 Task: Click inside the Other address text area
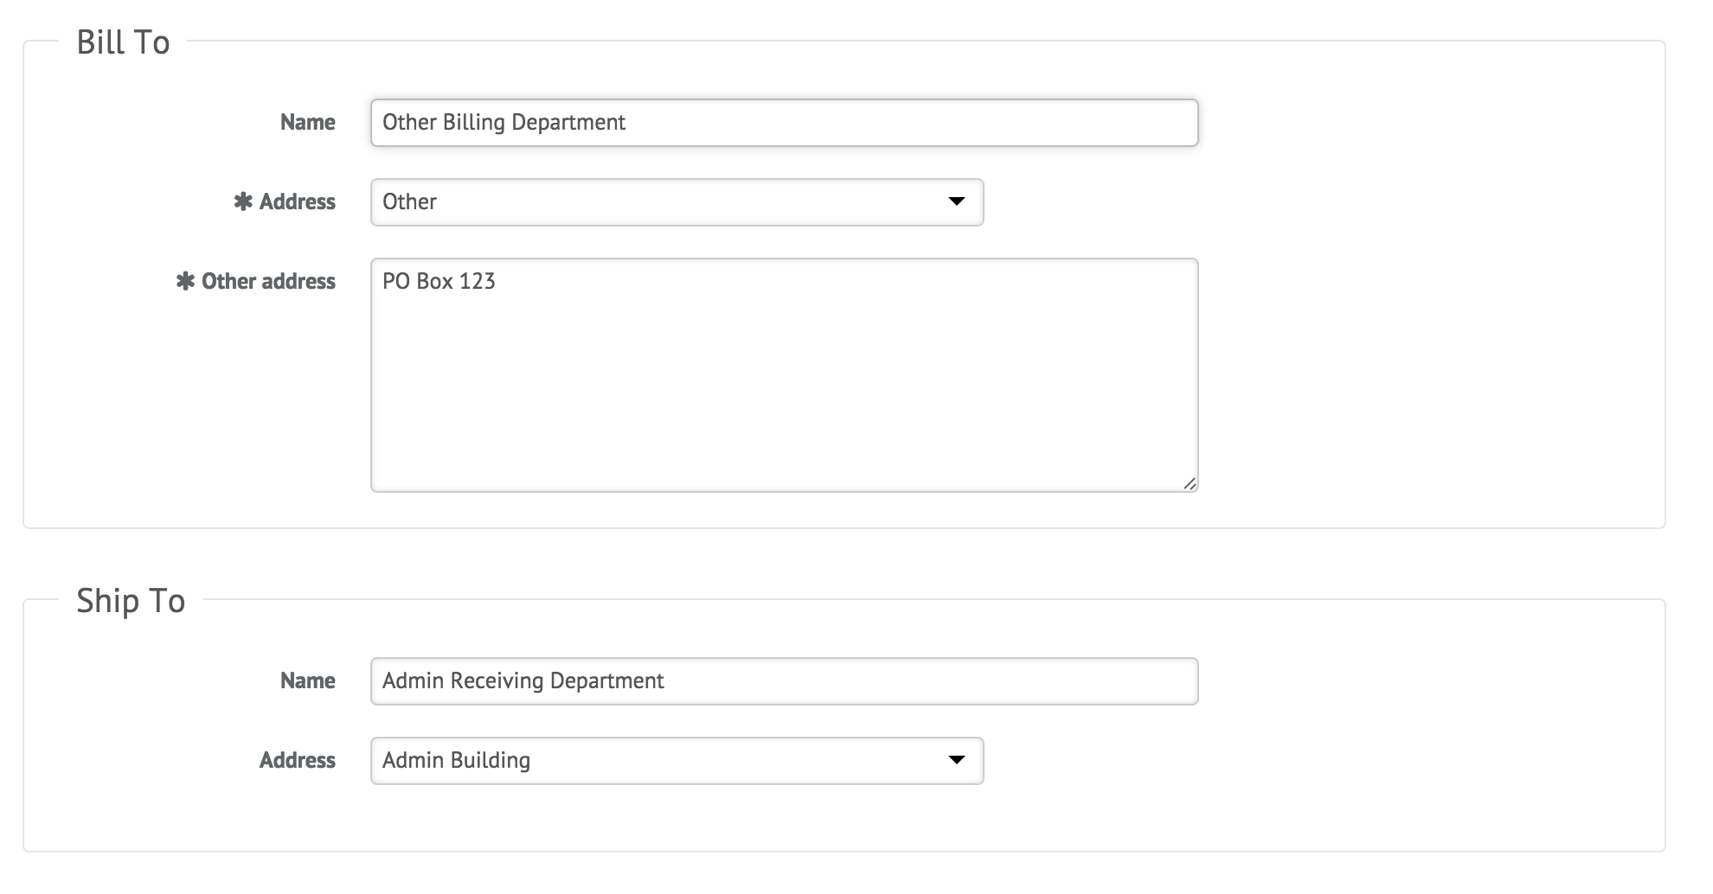click(784, 375)
